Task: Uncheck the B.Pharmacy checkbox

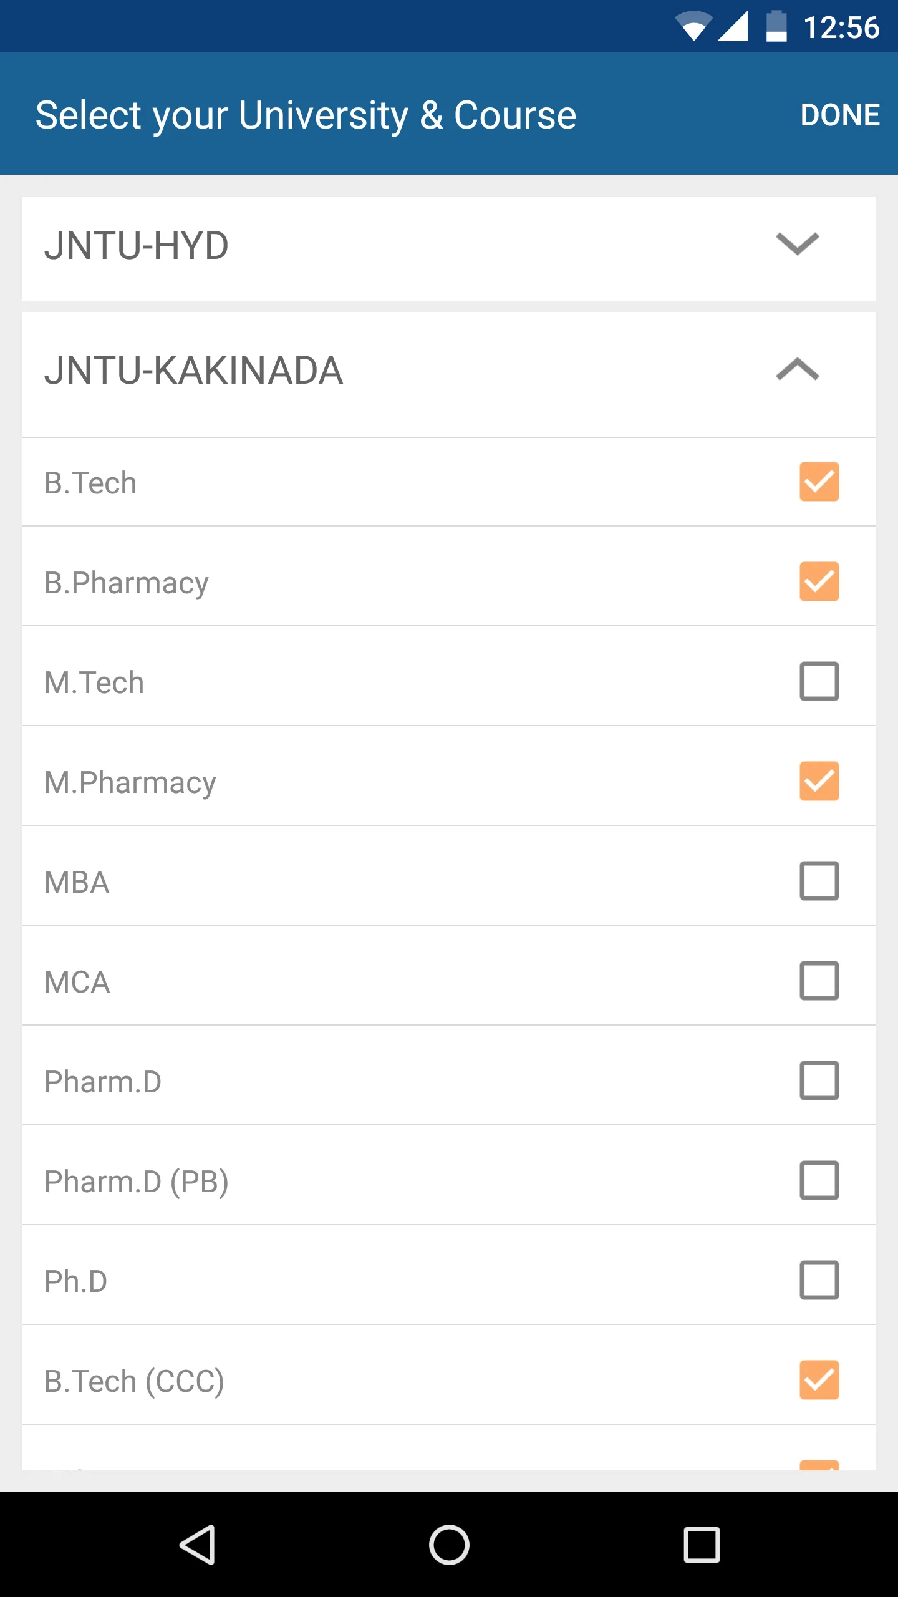Action: [x=819, y=581]
